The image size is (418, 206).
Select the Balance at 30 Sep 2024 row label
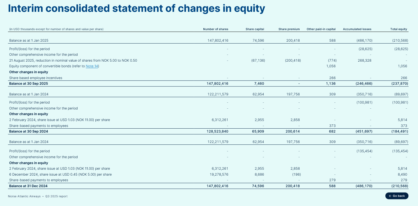(28, 131)
